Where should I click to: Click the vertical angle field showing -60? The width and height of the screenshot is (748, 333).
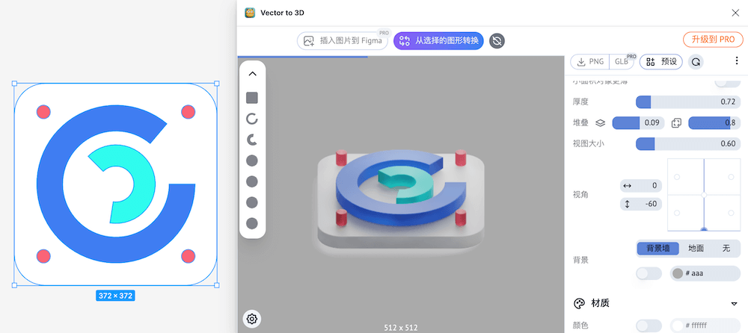coord(641,205)
